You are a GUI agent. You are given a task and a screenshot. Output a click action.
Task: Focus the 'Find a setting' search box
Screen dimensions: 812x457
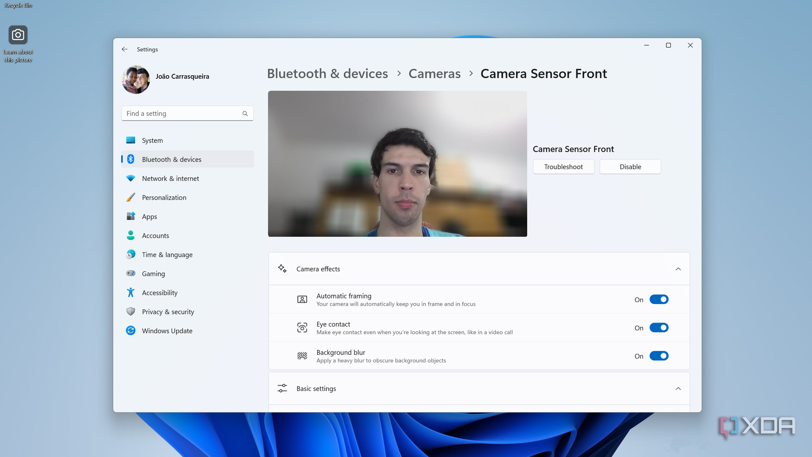[x=183, y=114]
